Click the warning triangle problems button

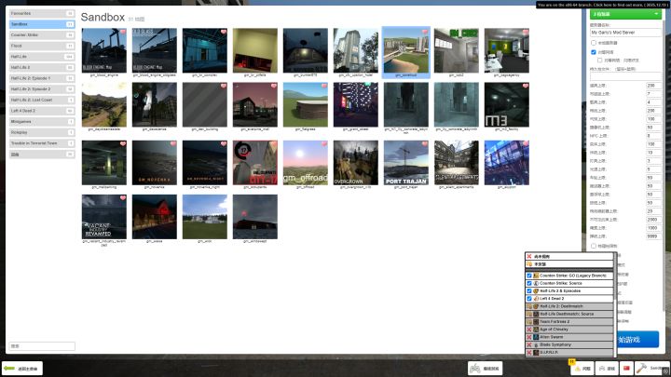(x=582, y=368)
